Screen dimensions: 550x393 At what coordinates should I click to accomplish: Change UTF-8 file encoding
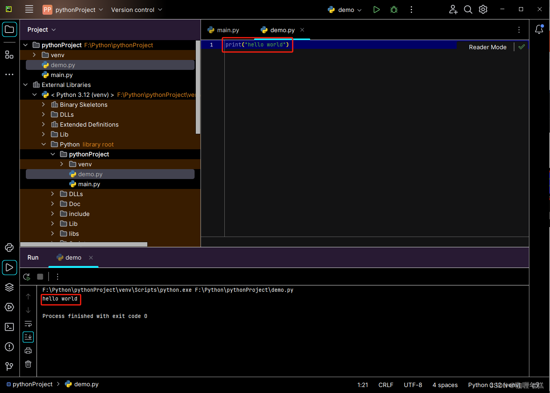413,385
